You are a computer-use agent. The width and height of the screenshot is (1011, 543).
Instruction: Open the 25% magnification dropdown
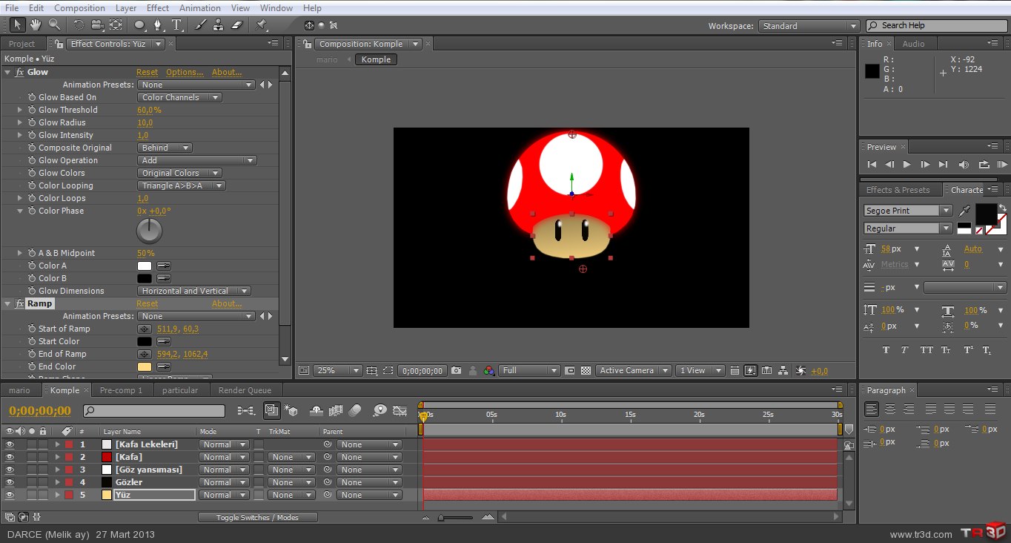[337, 371]
